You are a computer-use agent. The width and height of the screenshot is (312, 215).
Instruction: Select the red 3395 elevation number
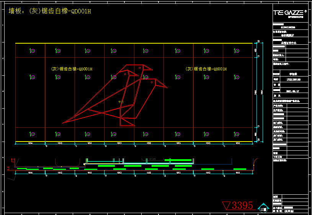coord(243,206)
